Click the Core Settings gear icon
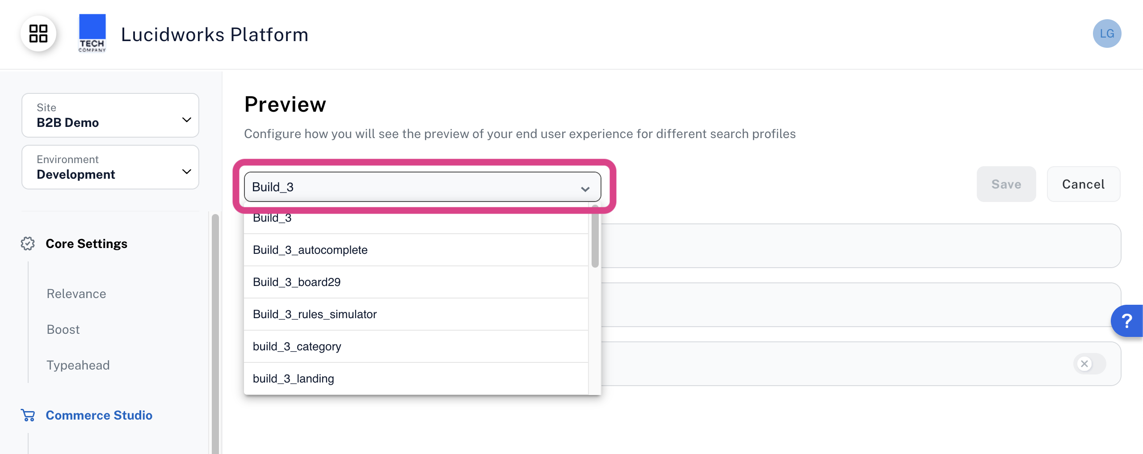 27,244
